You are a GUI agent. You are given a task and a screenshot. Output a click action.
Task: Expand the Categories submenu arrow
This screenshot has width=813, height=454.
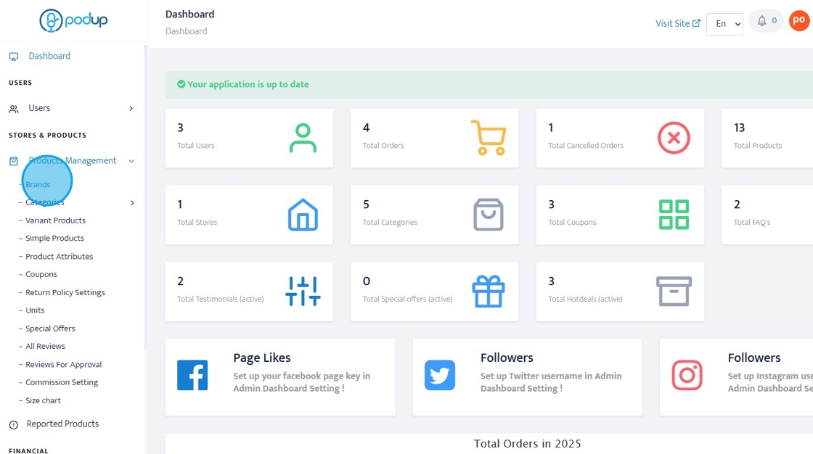[x=132, y=203]
